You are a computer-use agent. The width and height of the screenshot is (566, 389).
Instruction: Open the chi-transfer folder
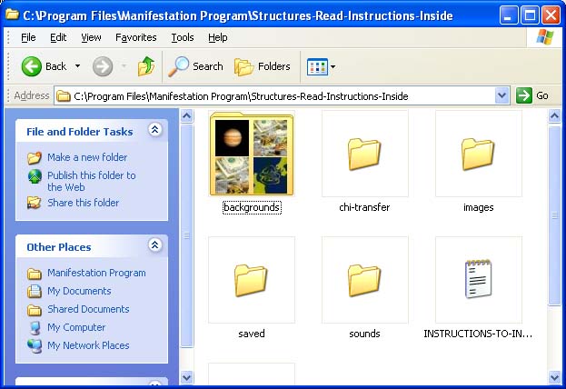point(364,155)
